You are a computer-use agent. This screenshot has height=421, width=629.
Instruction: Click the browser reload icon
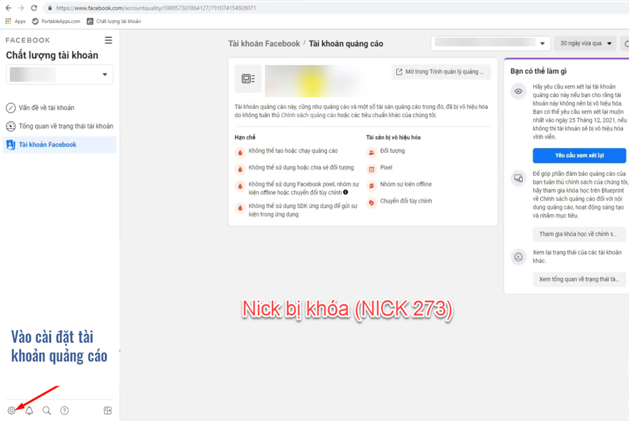[34, 8]
